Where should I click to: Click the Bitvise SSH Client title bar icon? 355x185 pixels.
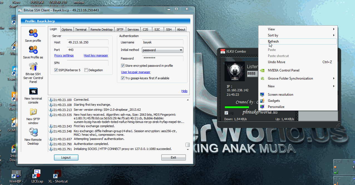20,10
